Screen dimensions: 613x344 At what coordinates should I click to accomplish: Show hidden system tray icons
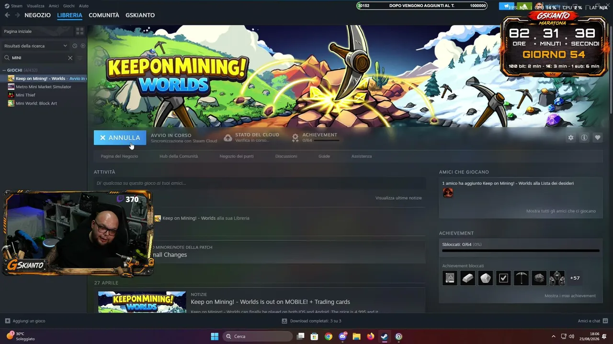[x=554, y=336]
